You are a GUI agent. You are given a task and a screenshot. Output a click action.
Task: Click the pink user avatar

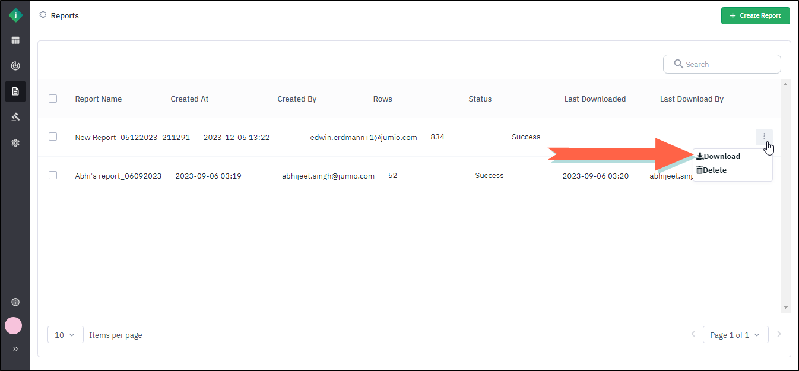pos(14,325)
